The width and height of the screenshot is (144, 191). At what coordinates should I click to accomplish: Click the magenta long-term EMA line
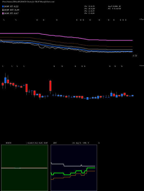coord(66,37)
